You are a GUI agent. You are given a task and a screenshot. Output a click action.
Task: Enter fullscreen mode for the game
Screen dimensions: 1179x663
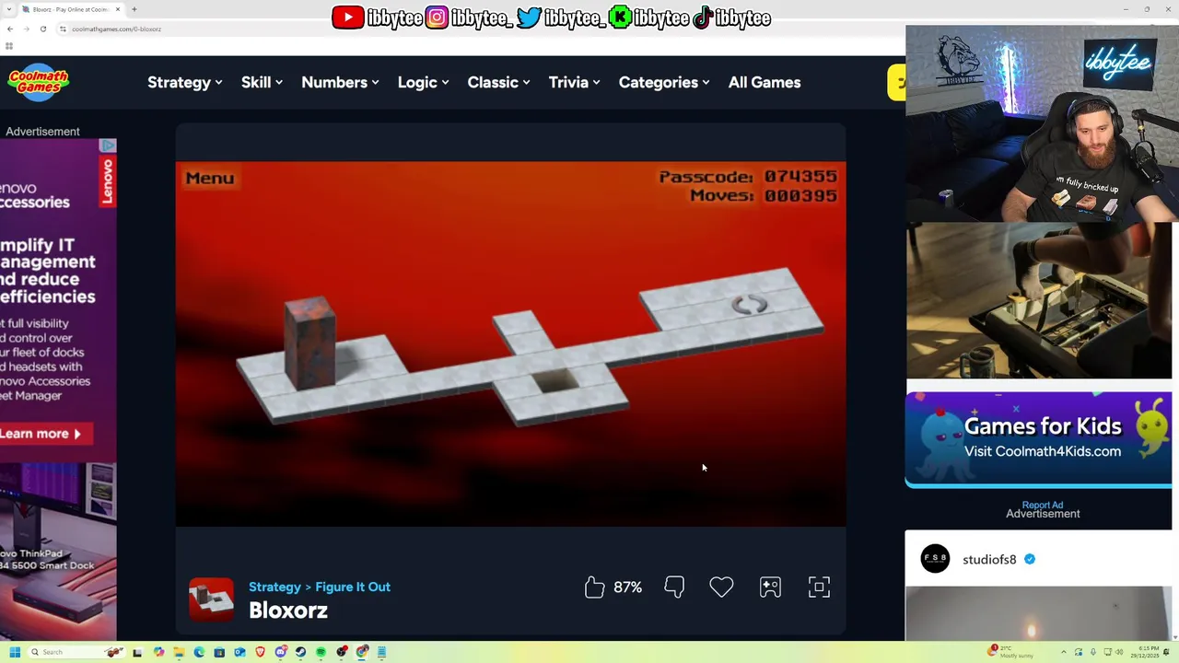(x=819, y=587)
